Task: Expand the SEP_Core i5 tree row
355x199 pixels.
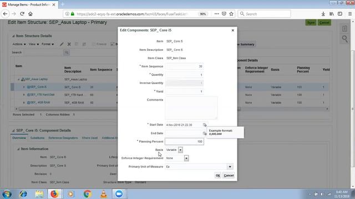Action: click(x=24, y=87)
